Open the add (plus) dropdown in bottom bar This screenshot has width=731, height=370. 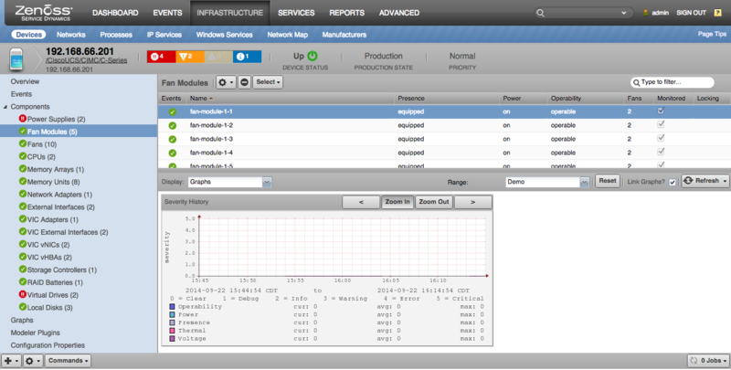(x=11, y=361)
